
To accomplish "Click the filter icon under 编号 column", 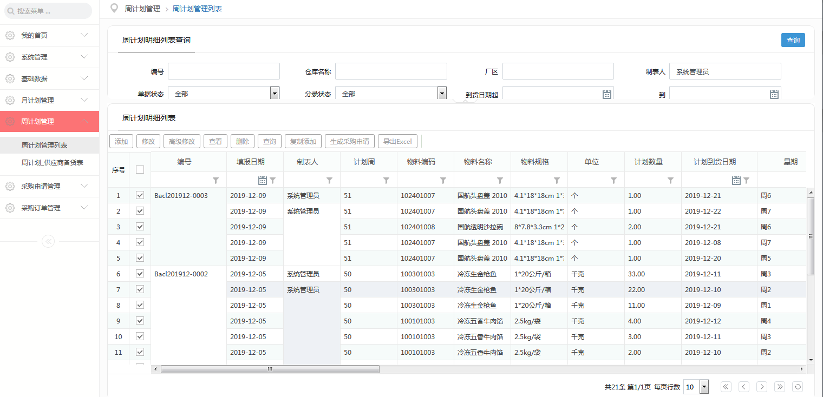I will point(215,180).
